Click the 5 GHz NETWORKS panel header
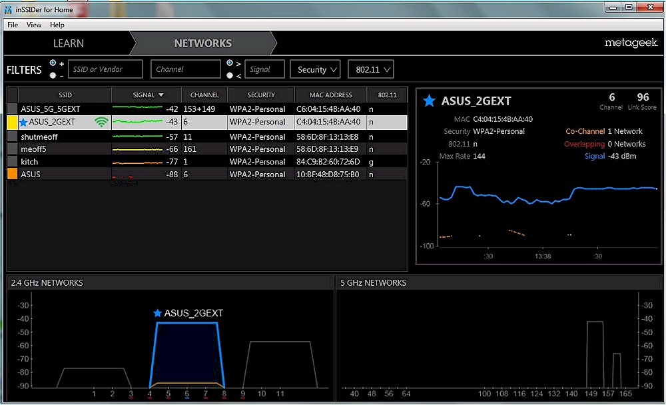The width and height of the screenshot is (666, 405). pyautogui.click(x=499, y=282)
